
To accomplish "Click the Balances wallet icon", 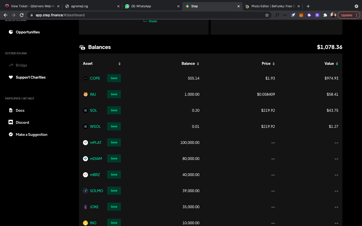I will click(x=82, y=47).
